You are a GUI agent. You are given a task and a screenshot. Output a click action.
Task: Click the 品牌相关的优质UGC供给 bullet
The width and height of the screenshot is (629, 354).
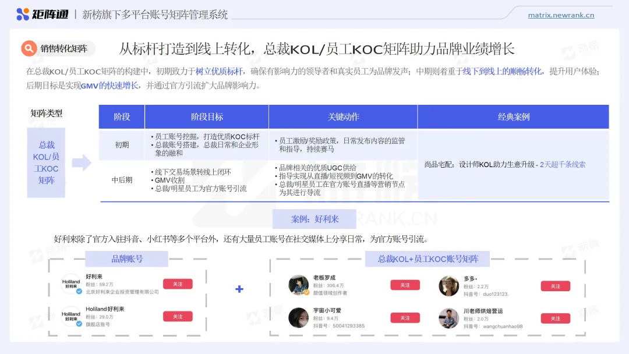click(317, 168)
